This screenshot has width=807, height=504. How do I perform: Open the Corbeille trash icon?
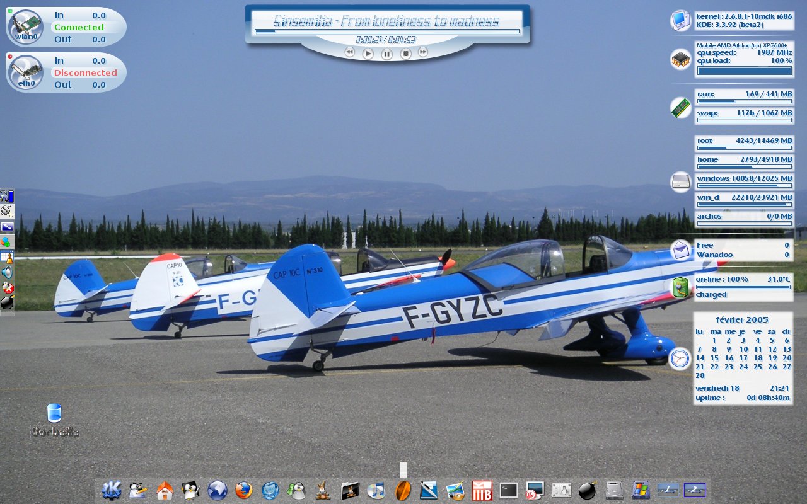pyautogui.click(x=55, y=413)
